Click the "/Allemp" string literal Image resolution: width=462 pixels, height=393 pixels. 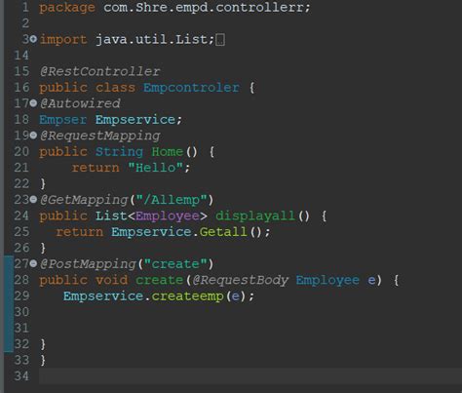pos(172,200)
